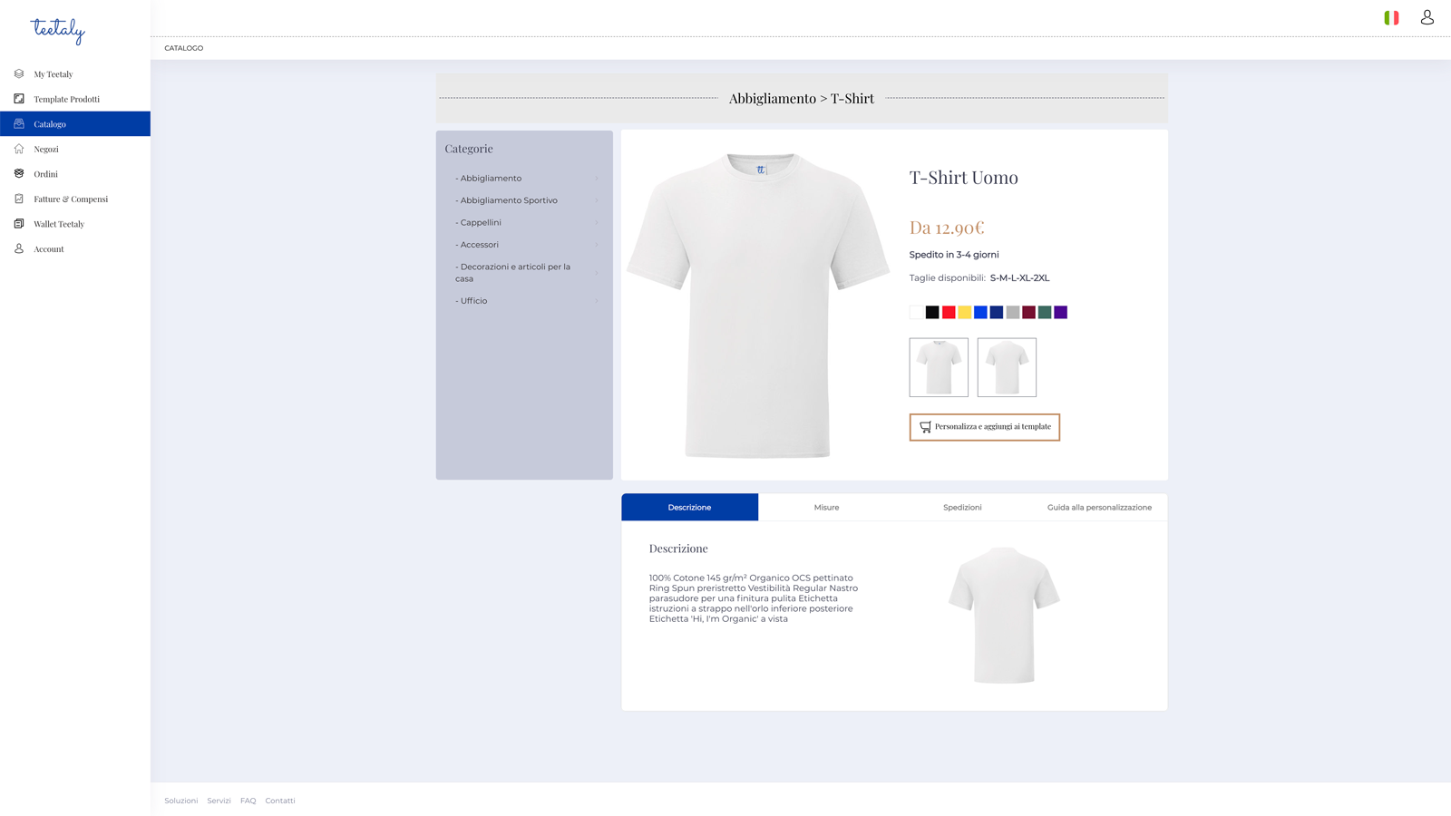The image size is (1451, 816).
Task: Expand the Abbigliamento category chevron
Action: pos(597,179)
